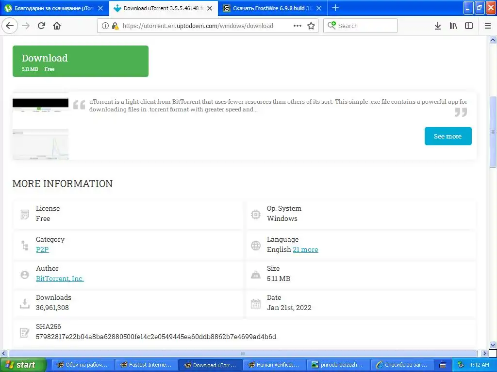
Task: Open a new tab with plus
Action: coord(335,8)
